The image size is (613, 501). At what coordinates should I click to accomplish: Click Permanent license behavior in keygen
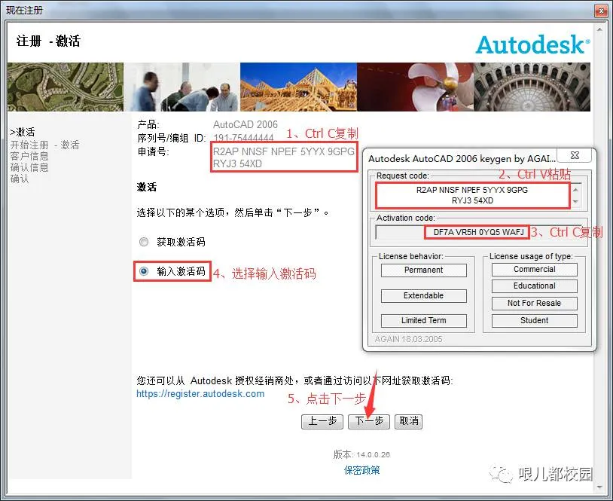coord(424,270)
